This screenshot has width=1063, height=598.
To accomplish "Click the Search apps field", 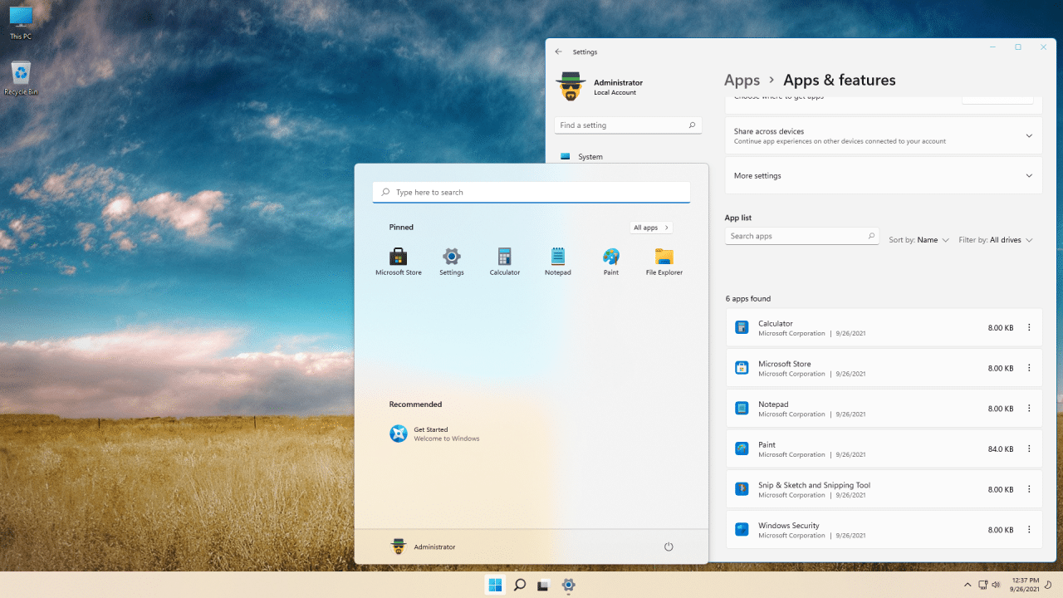I will pyautogui.click(x=801, y=236).
